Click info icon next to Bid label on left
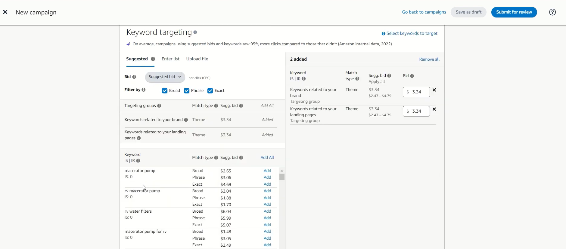The image size is (566, 249). [134, 77]
